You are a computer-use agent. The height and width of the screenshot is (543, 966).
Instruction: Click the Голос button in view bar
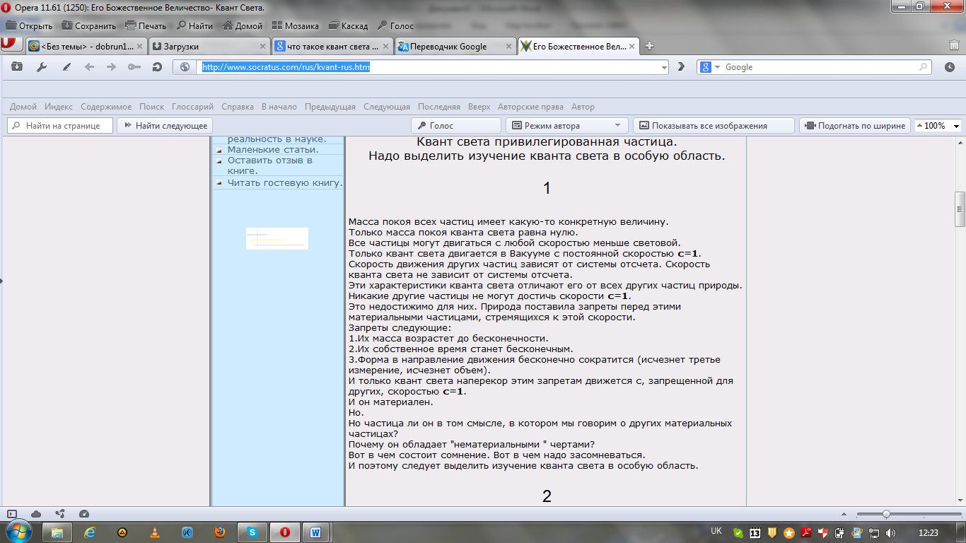pyautogui.click(x=455, y=126)
